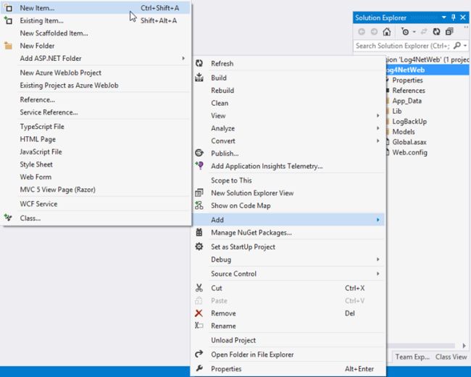Click the Sync with Active Document icon
Viewport: 471px width, 377px height.
(x=424, y=31)
